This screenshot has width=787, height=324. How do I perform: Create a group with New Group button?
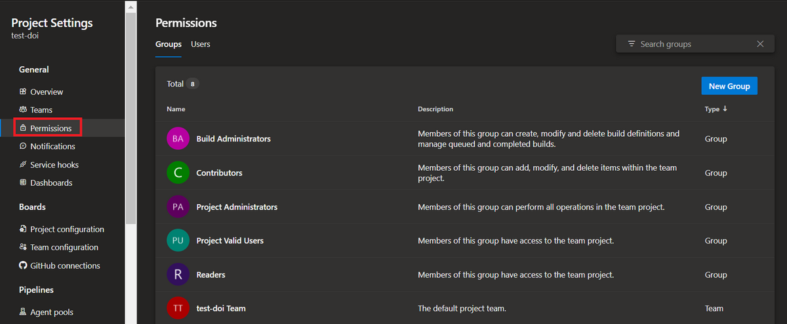729,86
